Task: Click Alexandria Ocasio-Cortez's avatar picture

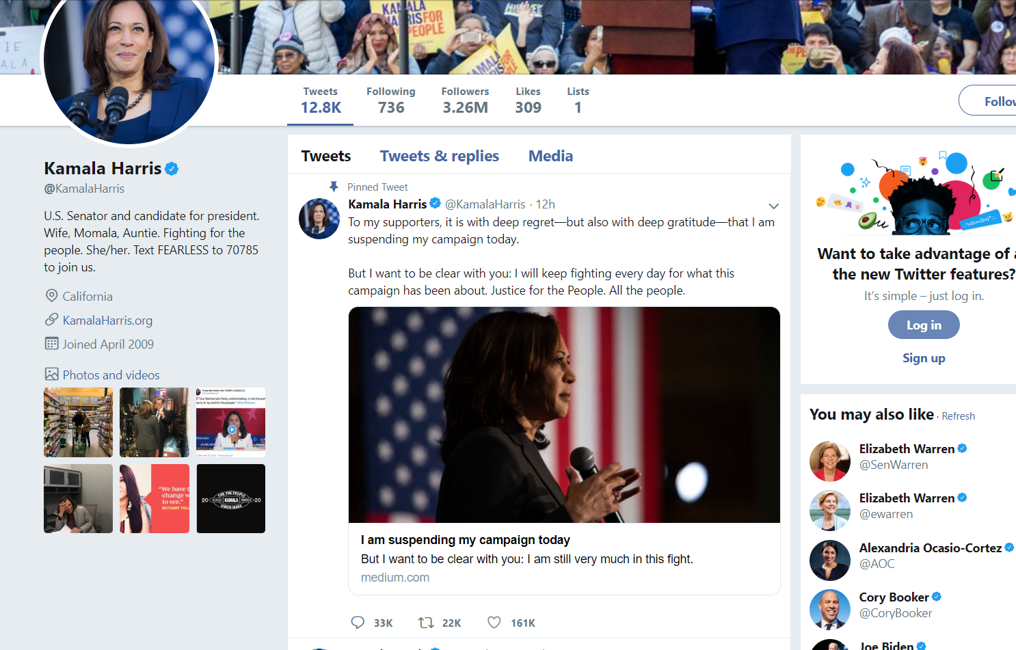Action: tap(830, 560)
